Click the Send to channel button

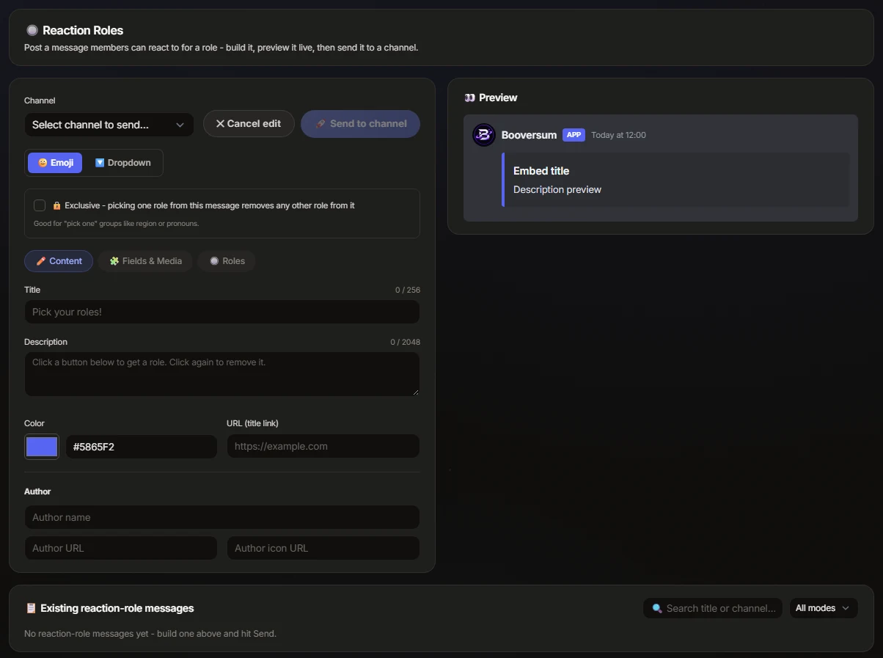(x=360, y=124)
